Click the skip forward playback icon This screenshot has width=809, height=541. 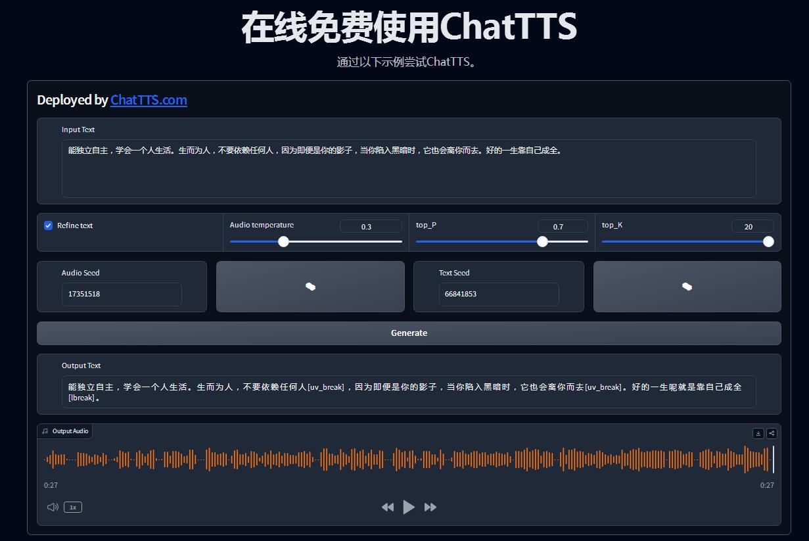[430, 507]
